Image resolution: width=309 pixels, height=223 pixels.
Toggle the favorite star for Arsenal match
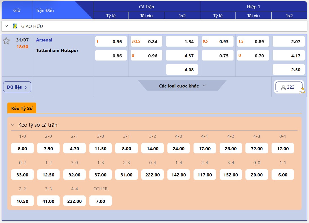(6, 41)
